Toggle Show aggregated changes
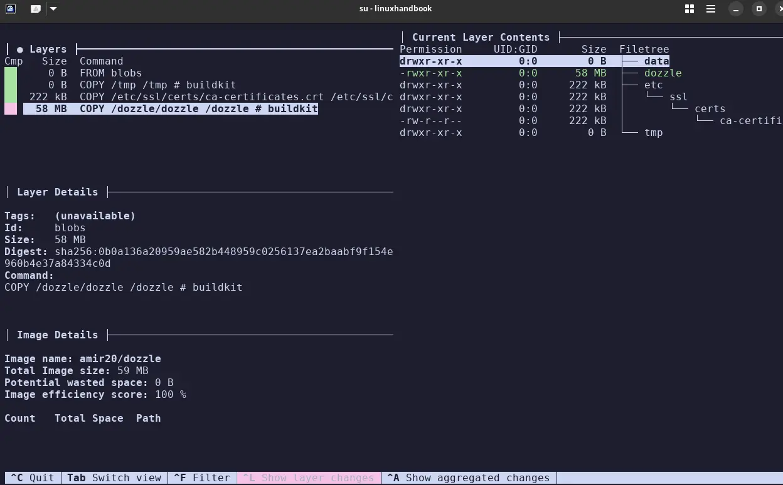 [467, 477]
